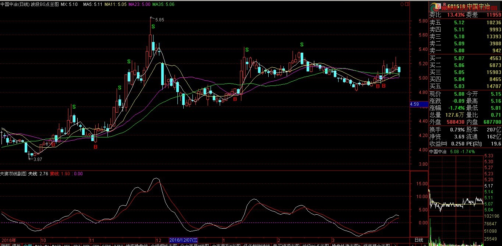Click the S sell marker under the 5.85 high
This screenshot has width=502, height=246.
[153, 27]
